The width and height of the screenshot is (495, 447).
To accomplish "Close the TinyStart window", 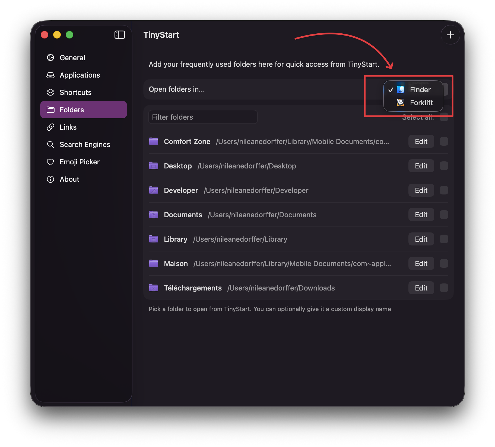I will coord(45,35).
